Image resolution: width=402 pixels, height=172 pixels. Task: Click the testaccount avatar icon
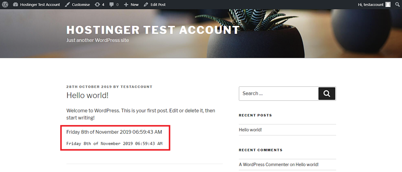388,5
